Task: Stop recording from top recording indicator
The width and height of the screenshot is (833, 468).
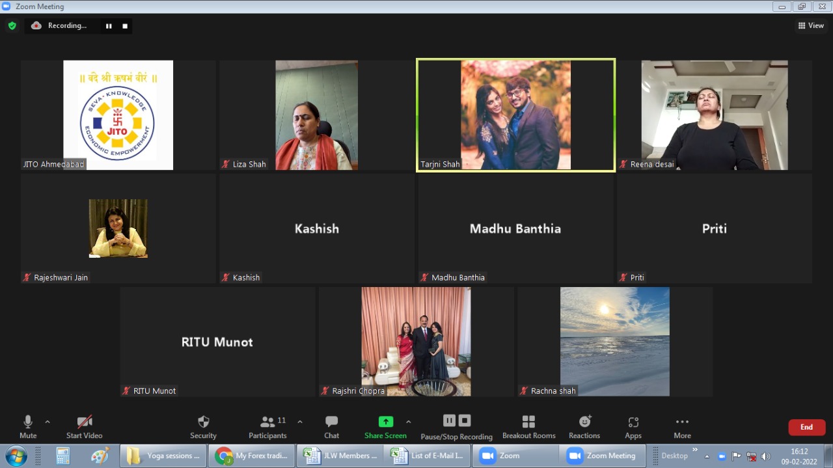Action: click(x=125, y=26)
